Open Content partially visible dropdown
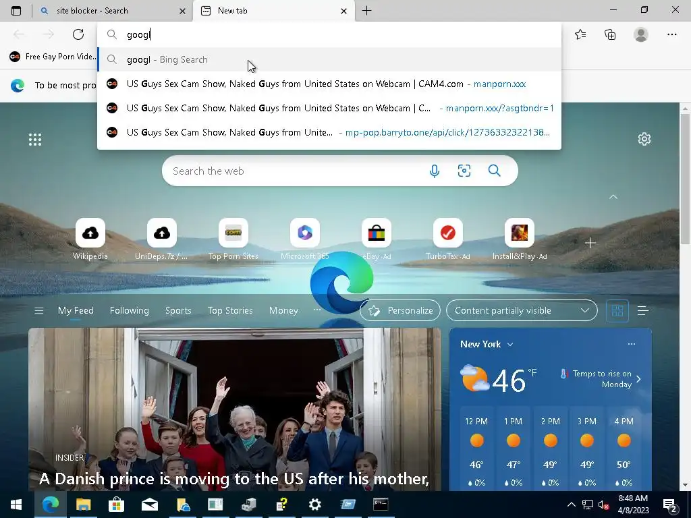691x518 pixels. [x=522, y=310]
